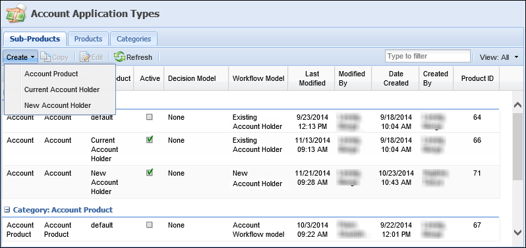
Task: Click the Edit pencil icon
Action: click(x=85, y=57)
